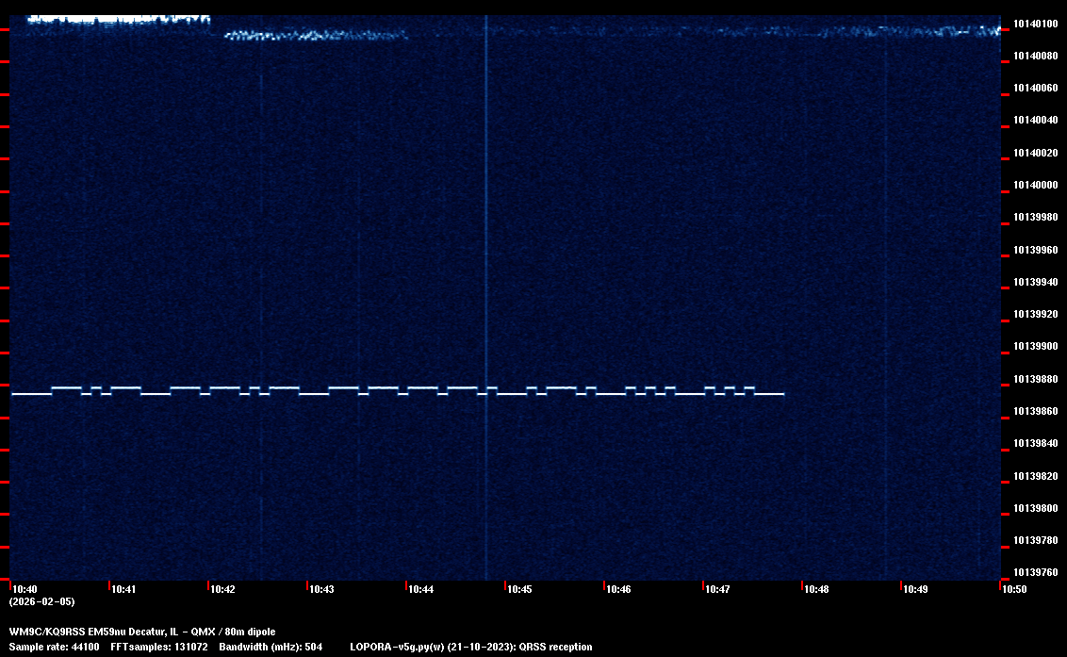1067x657 pixels.
Task: Click the 10139880 frequency label
Action: pyautogui.click(x=1034, y=379)
